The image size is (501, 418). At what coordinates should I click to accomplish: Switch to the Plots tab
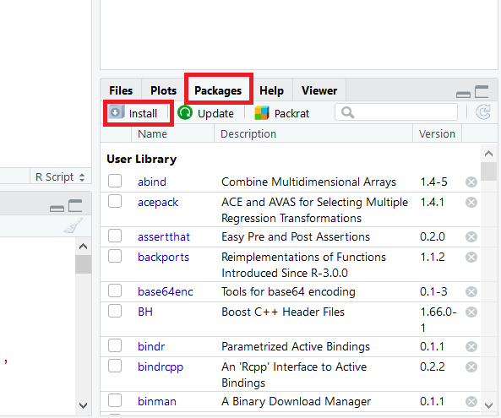point(163,90)
